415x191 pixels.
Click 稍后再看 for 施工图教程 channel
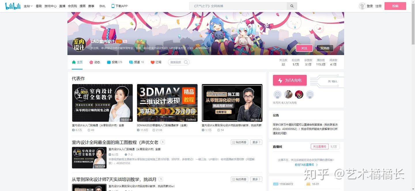(x=239, y=142)
